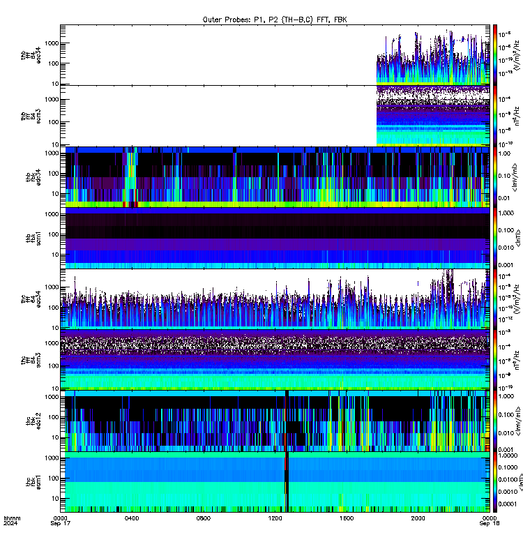Click the "nT²/Hz" unit label of the thb scm3 color bar

517,116
